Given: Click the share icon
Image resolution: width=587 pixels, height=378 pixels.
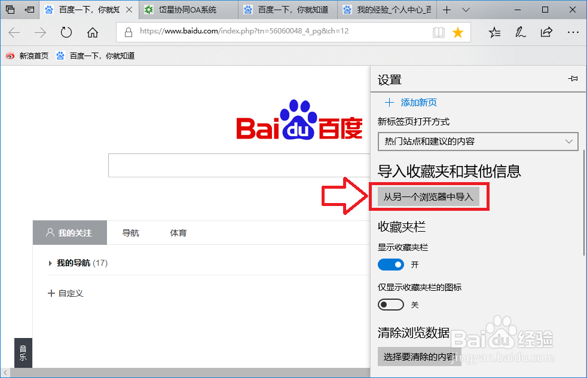Looking at the screenshot, I should point(546,32).
